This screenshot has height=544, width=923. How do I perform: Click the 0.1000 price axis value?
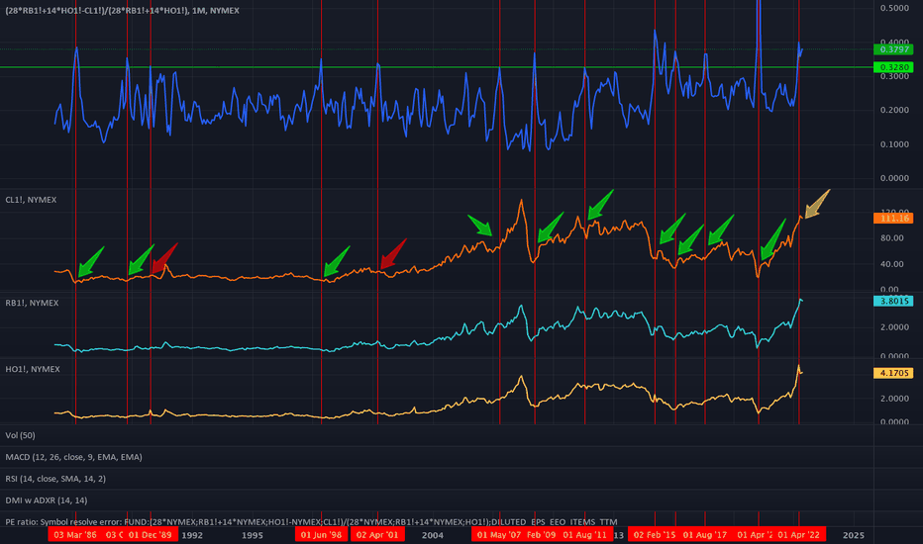(x=894, y=144)
